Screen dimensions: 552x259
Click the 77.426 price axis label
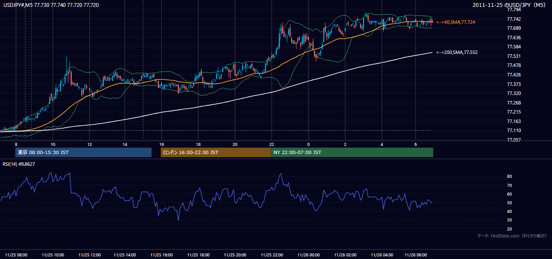tap(514, 75)
